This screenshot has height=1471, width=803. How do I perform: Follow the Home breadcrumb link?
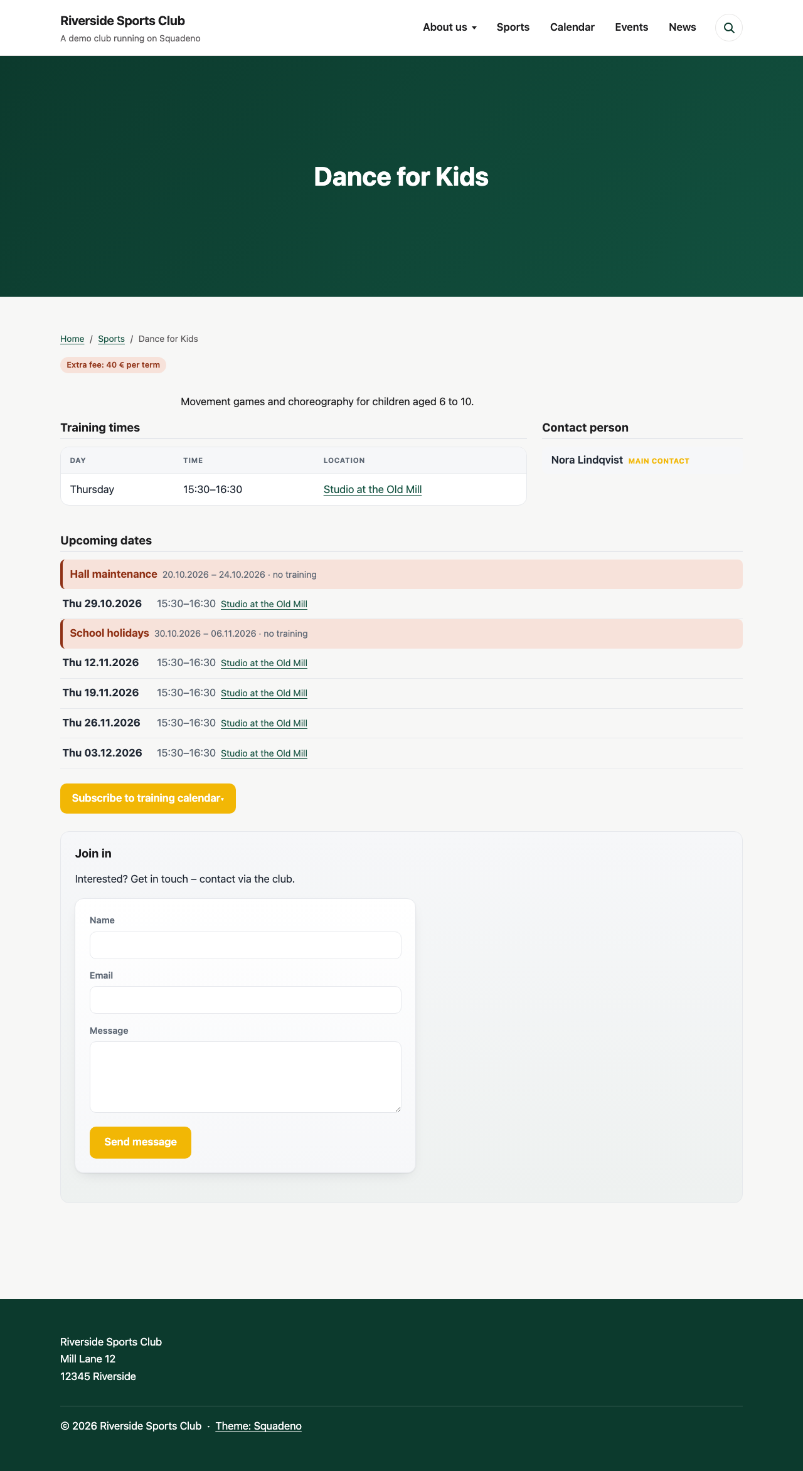[x=72, y=339]
